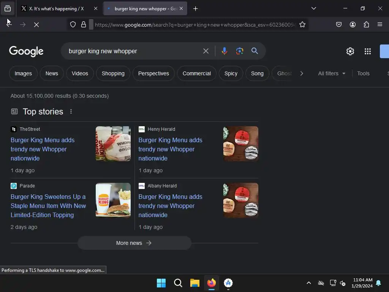Screen dimensions: 389x292
Task: Open Albany Herald Whopper article
Action: coord(170,206)
